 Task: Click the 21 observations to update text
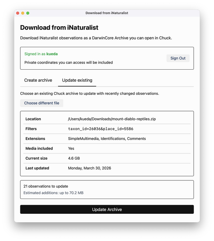(46, 186)
